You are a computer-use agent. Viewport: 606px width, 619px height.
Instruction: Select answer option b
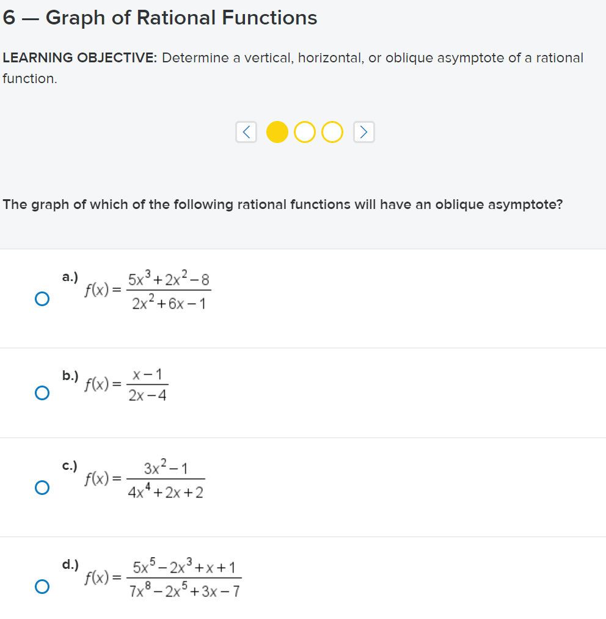pos(42,392)
